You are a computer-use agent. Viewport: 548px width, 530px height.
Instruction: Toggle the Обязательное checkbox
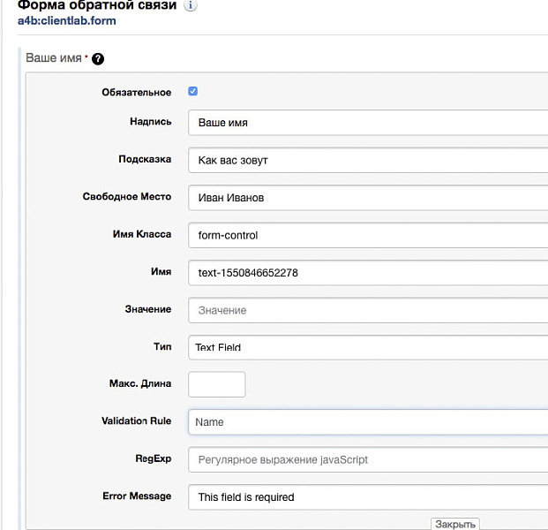click(193, 91)
